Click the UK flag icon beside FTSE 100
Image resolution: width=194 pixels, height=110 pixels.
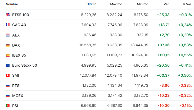pyautogui.click(x=8, y=15)
